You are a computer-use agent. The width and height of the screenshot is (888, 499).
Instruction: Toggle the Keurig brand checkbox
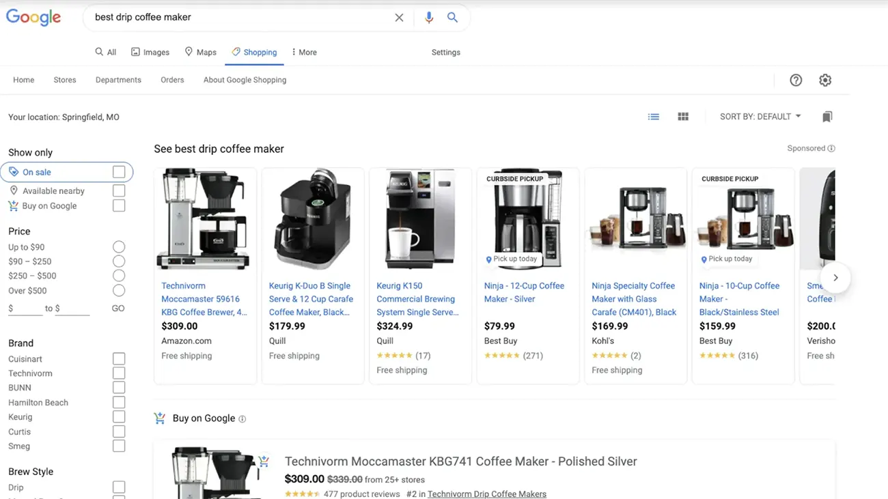pos(119,417)
